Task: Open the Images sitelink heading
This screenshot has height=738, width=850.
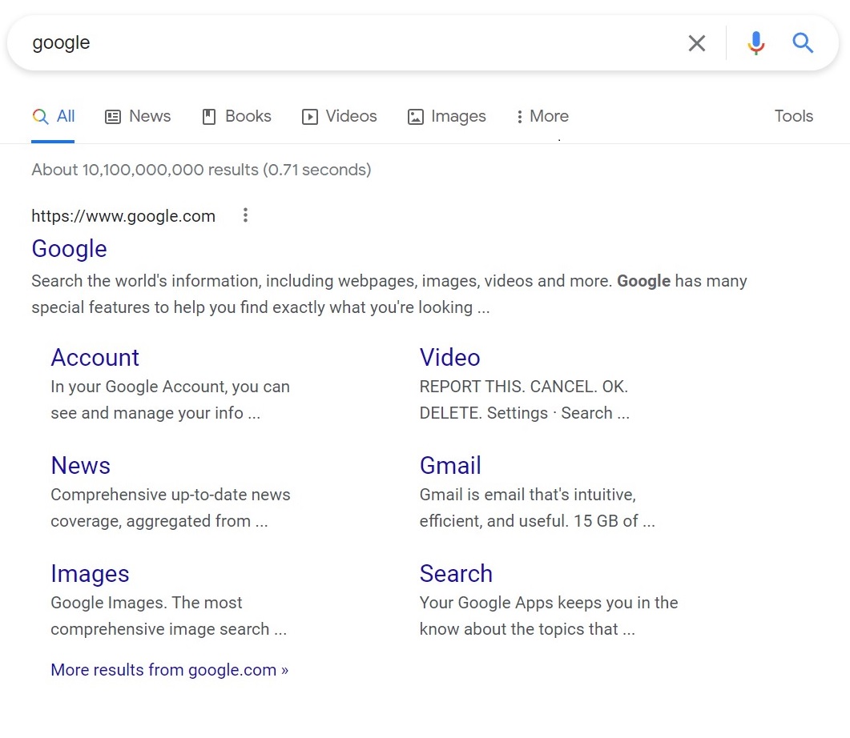Action: pyautogui.click(x=90, y=574)
